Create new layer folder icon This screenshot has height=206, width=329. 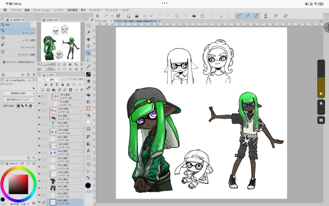[x=54, y=90]
